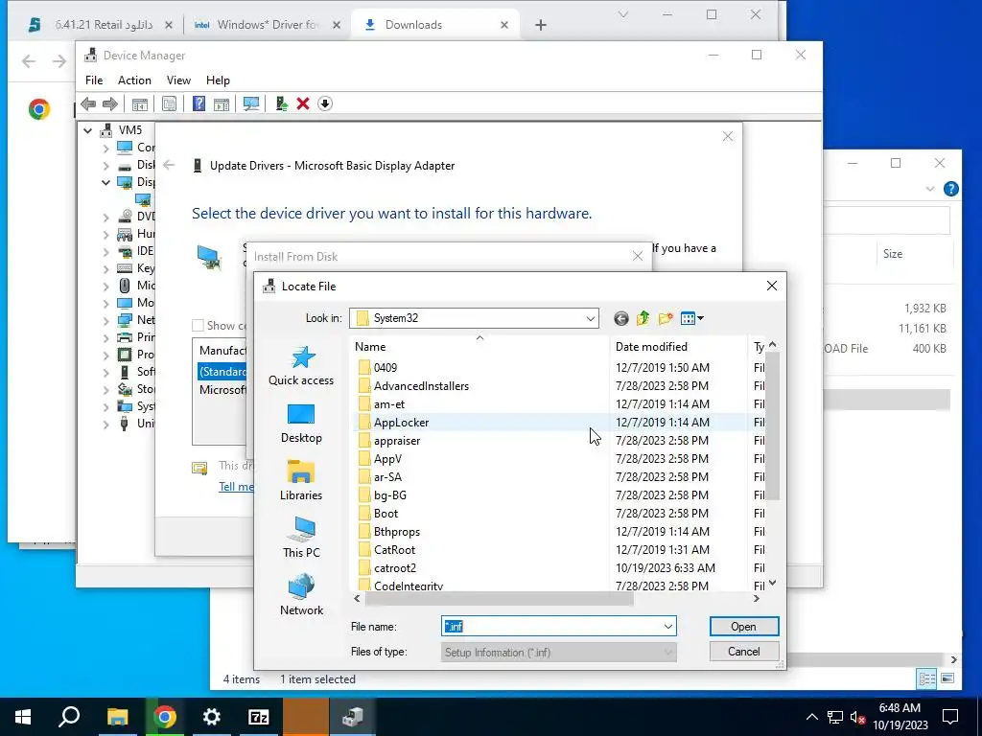Open Settings gear on taskbar

point(212,717)
